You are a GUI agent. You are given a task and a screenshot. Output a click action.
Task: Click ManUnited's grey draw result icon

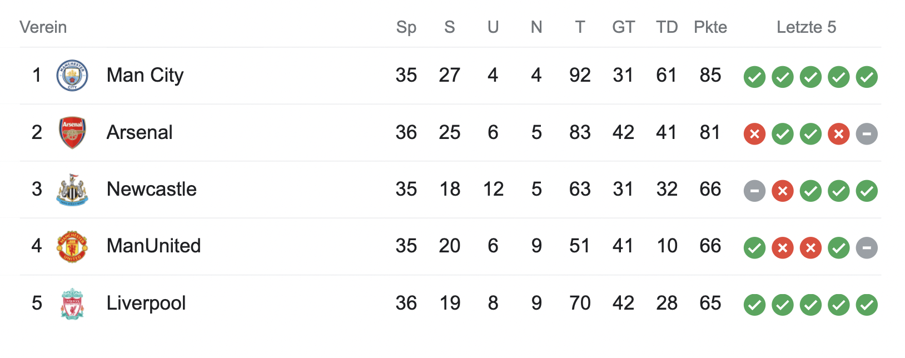tap(867, 248)
